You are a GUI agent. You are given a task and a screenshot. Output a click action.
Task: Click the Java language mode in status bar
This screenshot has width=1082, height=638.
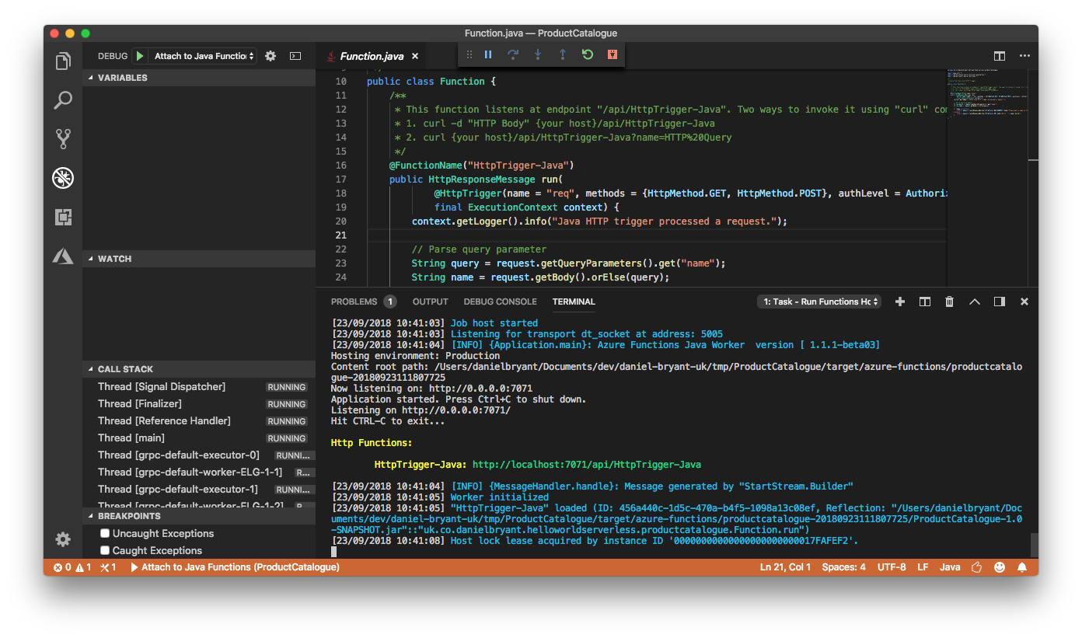coord(950,567)
